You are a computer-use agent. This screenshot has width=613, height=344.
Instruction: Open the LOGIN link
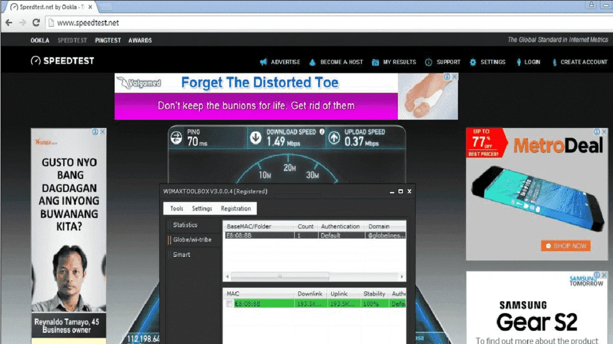click(532, 62)
